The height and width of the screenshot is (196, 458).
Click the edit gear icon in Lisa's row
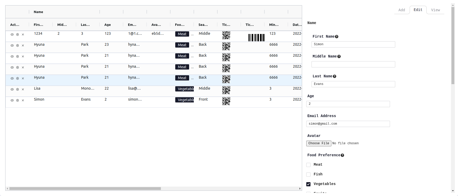click(x=18, y=89)
